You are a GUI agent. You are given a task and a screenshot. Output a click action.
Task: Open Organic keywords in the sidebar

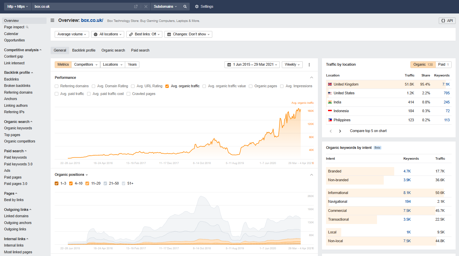(18, 128)
